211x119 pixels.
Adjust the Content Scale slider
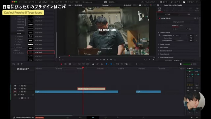point(180,38)
